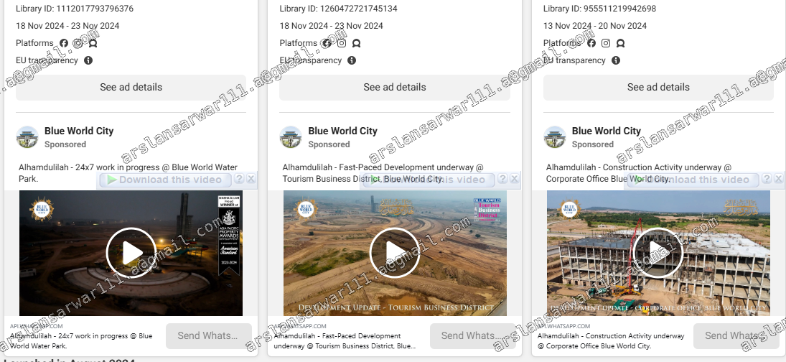
Task: Open help icon on Corporate Office download bar
Action: click(x=767, y=179)
